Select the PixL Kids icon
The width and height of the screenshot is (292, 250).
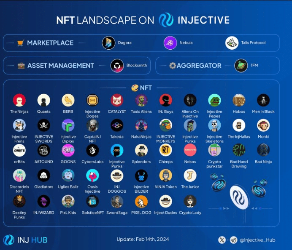pos(68,202)
